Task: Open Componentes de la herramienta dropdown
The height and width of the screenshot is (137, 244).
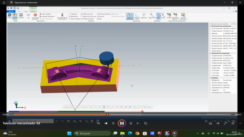Action: point(62,16)
